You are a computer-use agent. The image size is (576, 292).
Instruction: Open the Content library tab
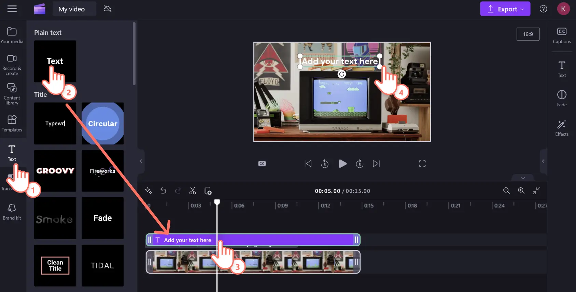[12, 94]
